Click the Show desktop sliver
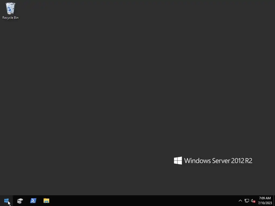275x206 pixels. point(274,201)
